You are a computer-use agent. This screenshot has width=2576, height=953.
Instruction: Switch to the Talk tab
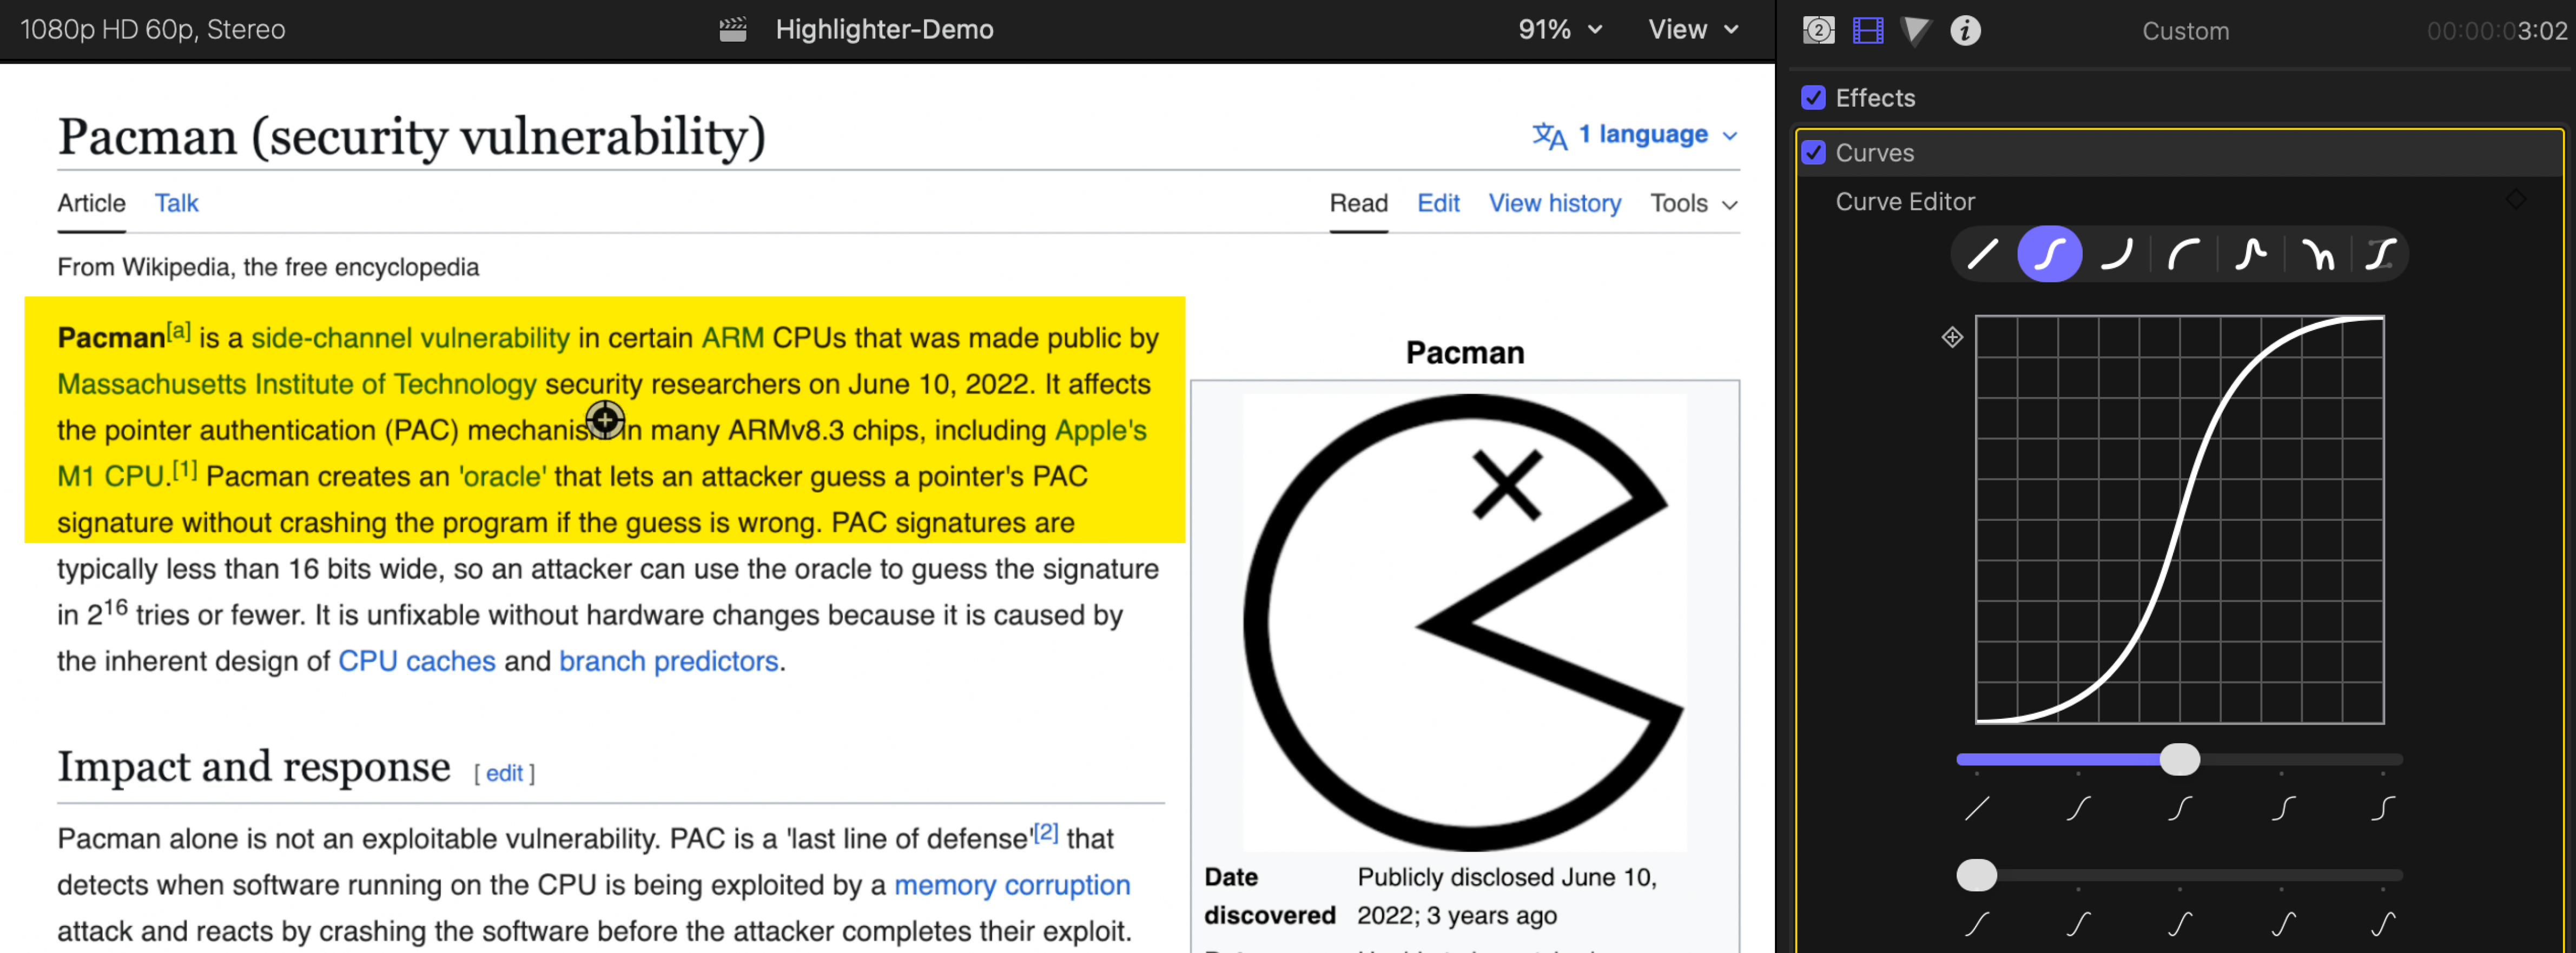[x=176, y=203]
